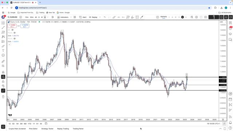Toggle eye icon on the first hidden Pivots indicator
233x131 pixels.
click(15, 33)
